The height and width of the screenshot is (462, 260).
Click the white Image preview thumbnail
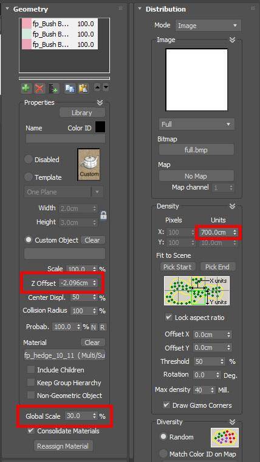click(x=197, y=80)
